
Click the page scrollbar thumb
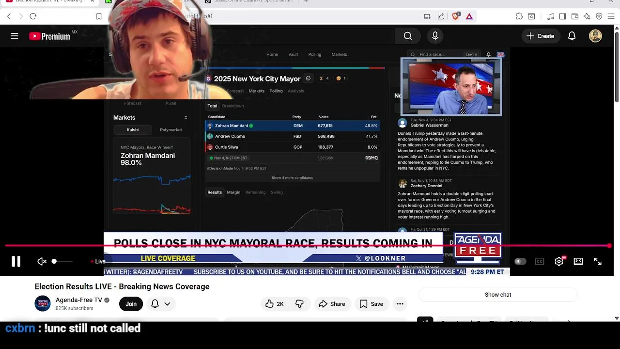[617, 67]
